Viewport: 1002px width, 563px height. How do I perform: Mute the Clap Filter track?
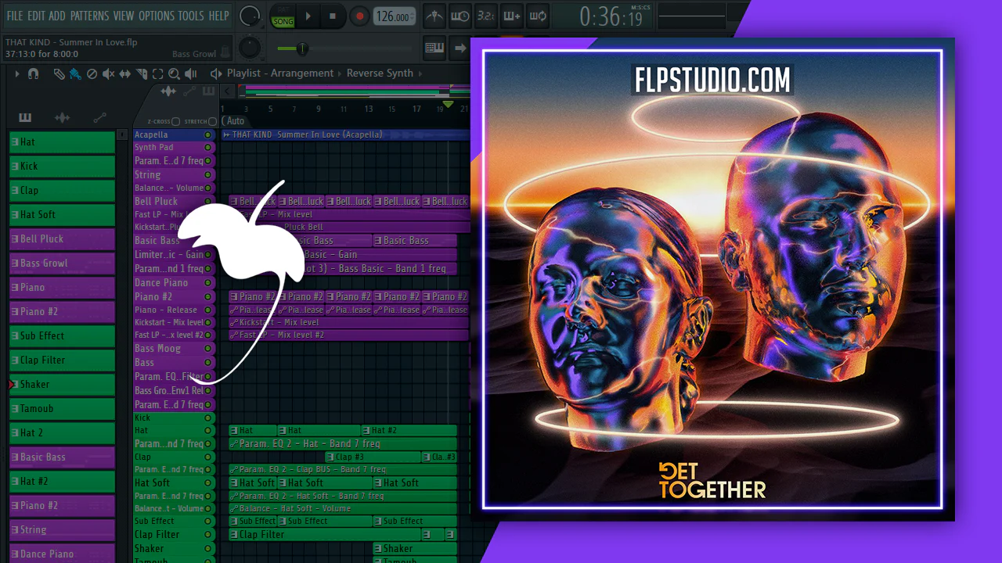point(207,535)
